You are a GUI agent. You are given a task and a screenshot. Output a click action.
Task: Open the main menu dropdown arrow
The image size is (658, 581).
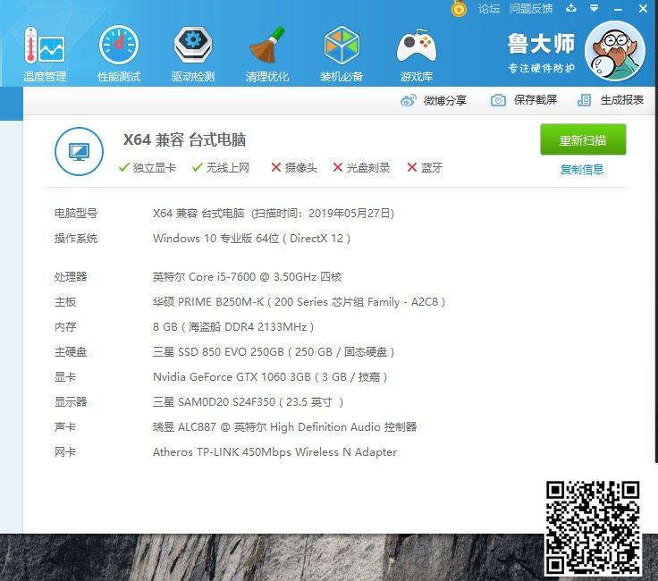pyautogui.click(x=594, y=8)
